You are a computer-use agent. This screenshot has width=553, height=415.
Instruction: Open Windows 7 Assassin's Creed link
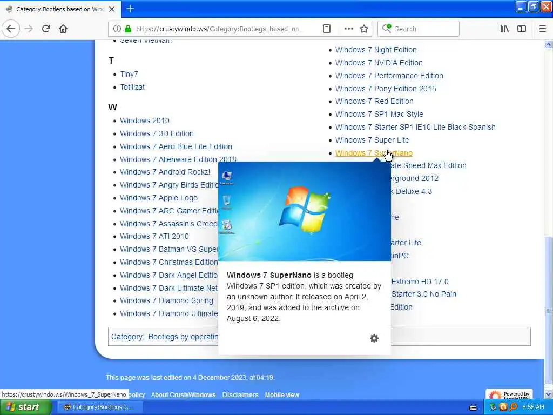(x=168, y=224)
